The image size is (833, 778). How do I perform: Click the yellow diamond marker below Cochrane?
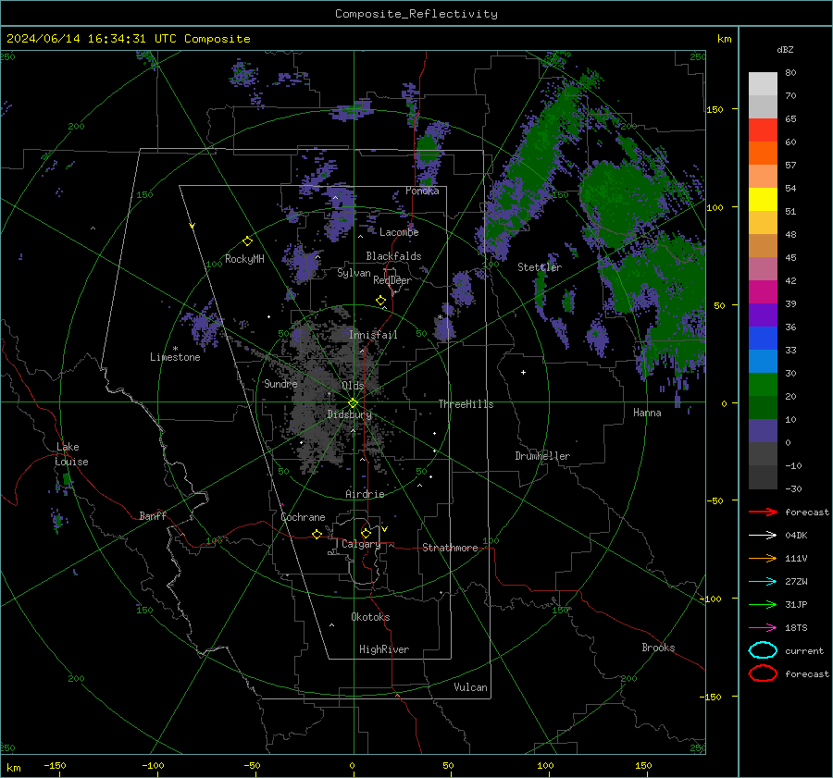[x=317, y=535]
